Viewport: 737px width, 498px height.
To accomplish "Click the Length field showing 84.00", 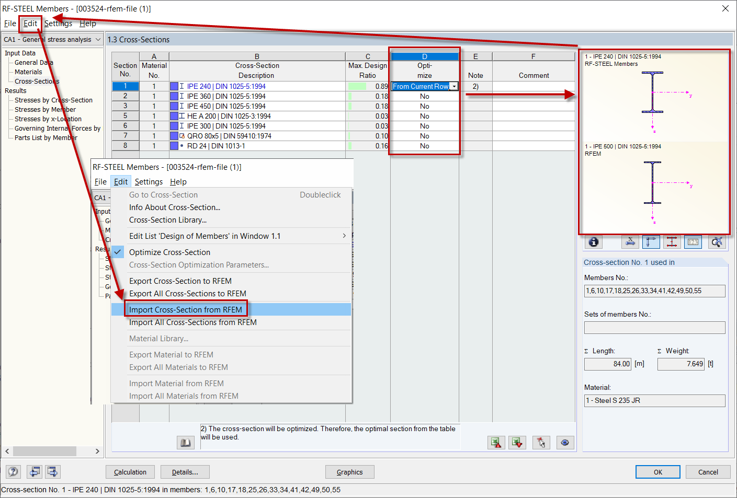I will pos(608,364).
